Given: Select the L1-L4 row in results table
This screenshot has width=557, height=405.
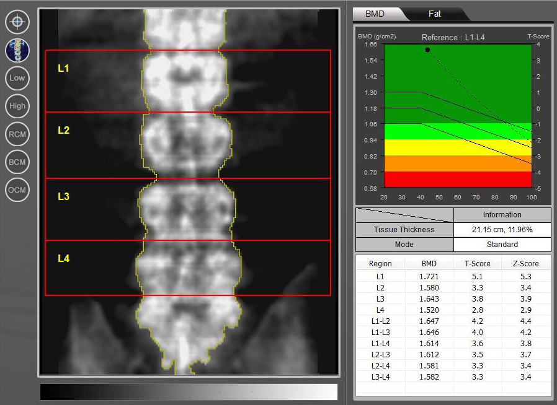Looking at the screenshot, I should [x=453, y=343].
